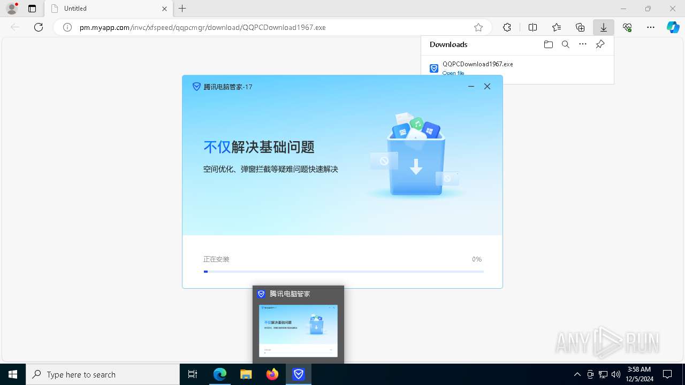Click the 正在安装 status label

pos(216,259)
